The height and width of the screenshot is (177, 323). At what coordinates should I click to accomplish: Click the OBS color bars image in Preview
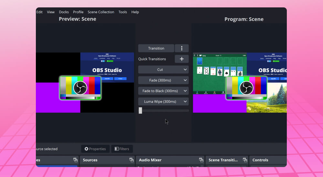80,88
